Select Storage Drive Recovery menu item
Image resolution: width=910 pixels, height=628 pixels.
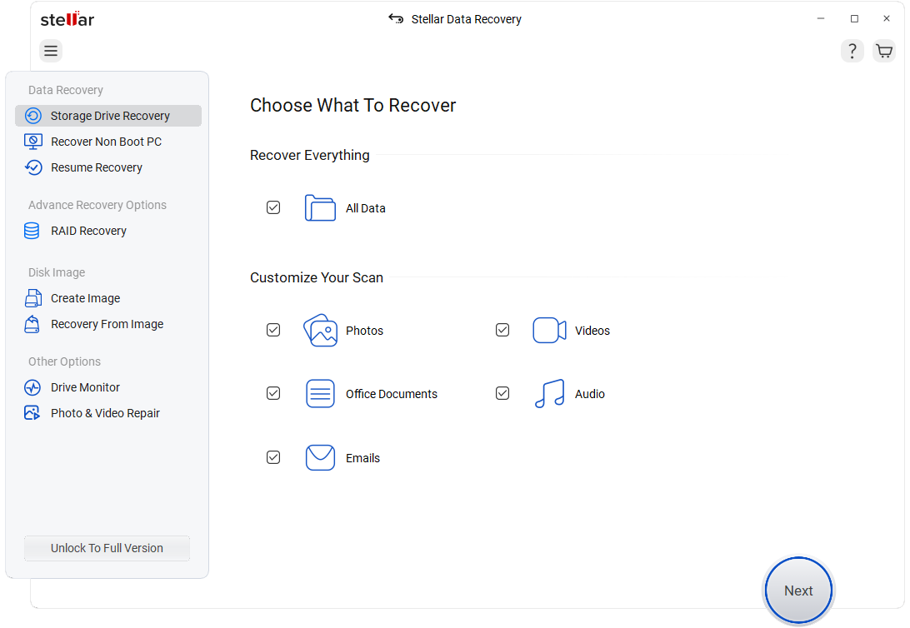point(108,116)
